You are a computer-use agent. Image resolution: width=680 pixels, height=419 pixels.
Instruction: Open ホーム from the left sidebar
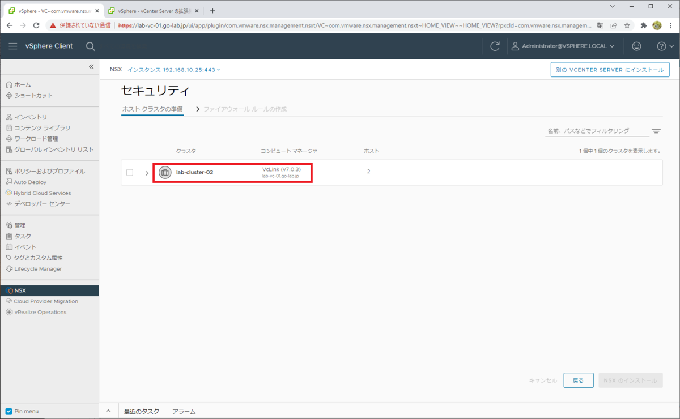point(23,84)
